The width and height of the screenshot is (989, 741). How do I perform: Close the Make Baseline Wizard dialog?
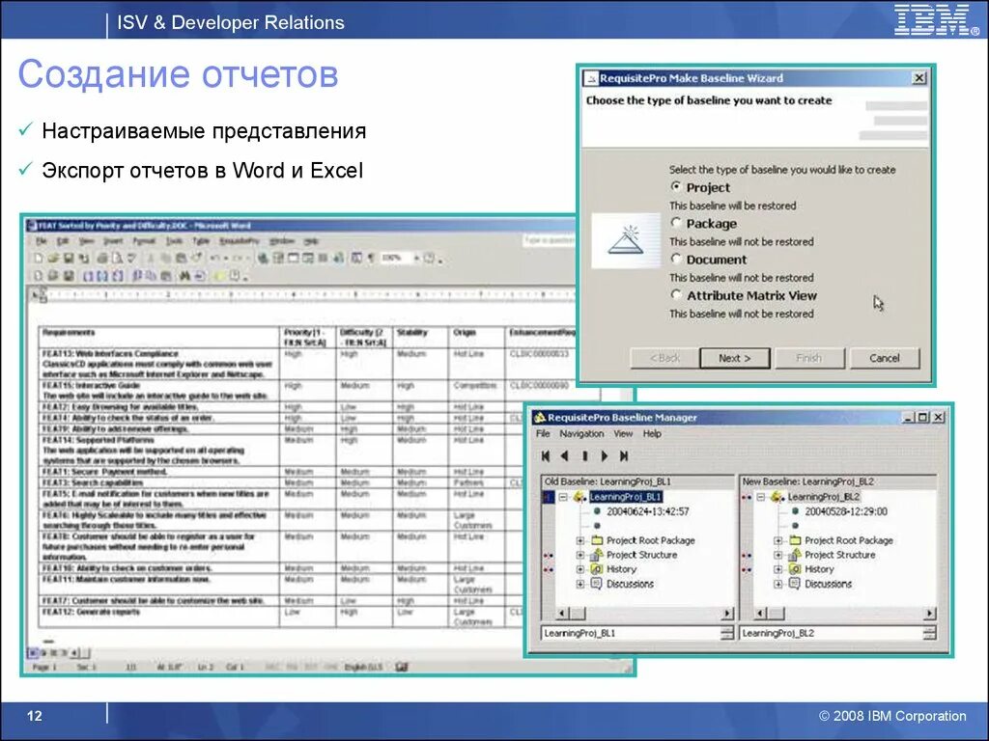(919, 77)
